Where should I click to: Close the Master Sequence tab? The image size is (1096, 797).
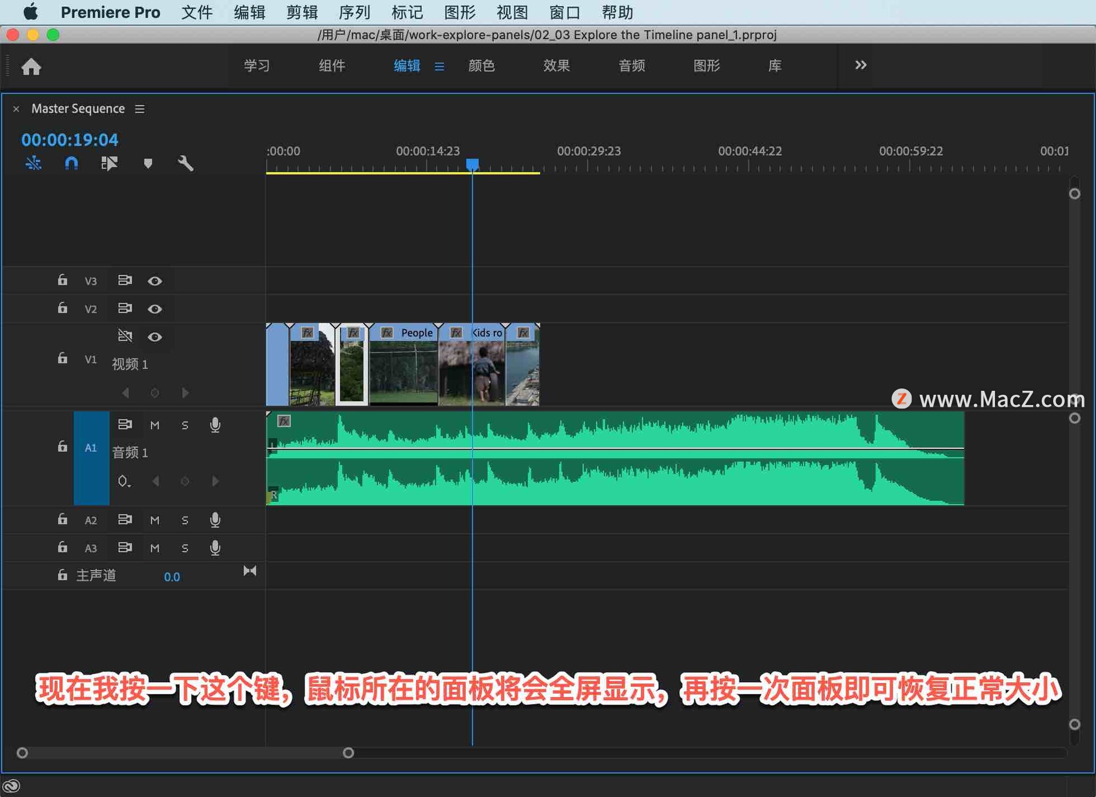[17, 108]
